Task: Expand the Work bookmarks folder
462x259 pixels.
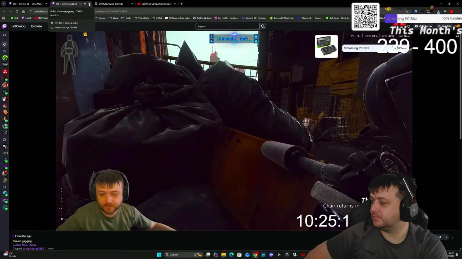Action: [113, 18]
